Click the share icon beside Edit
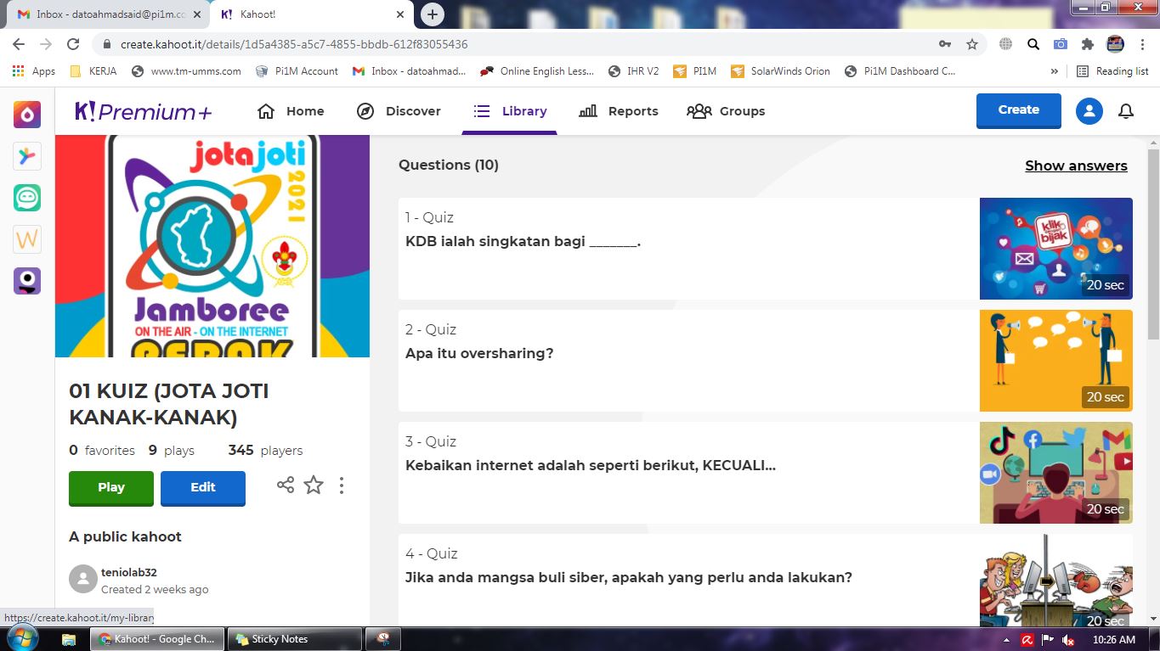 [286, 485]
